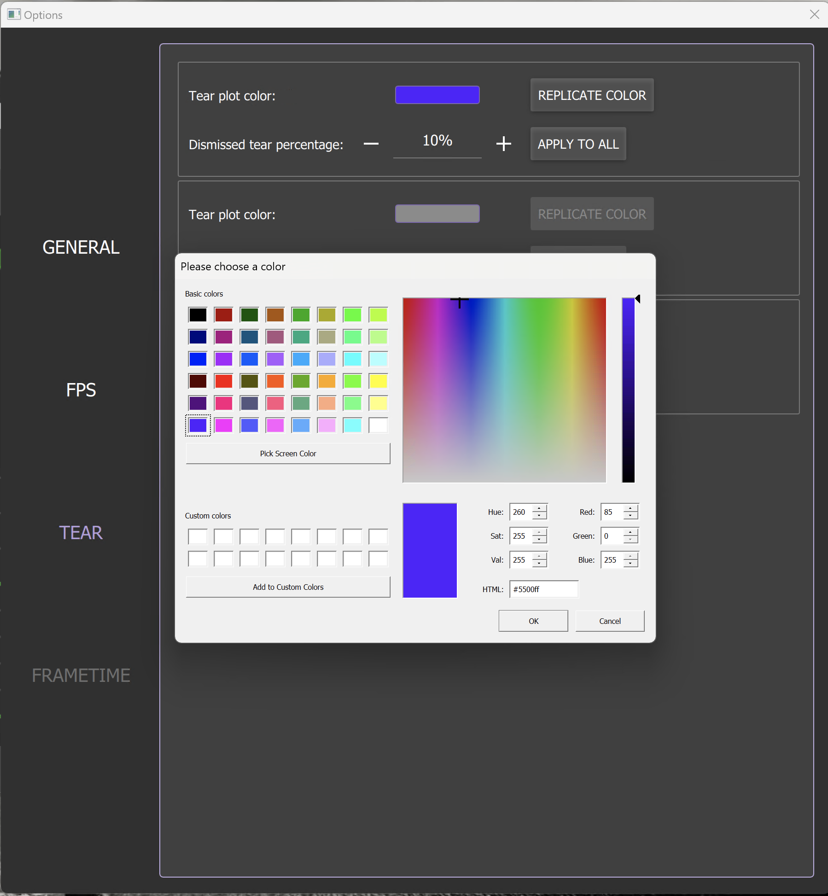This screenshot has width=828, height=896.
Task: Switch to the FRAMETIME tab
Action: pos(81,675)
